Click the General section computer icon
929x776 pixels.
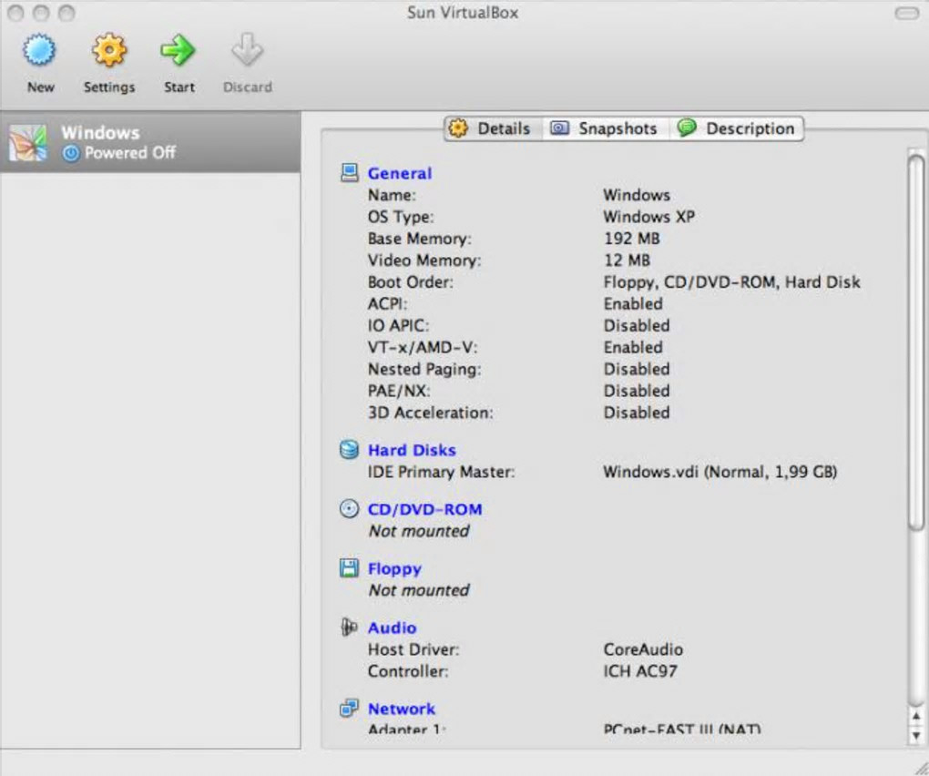pyautogui.click(x=349, y=173)
